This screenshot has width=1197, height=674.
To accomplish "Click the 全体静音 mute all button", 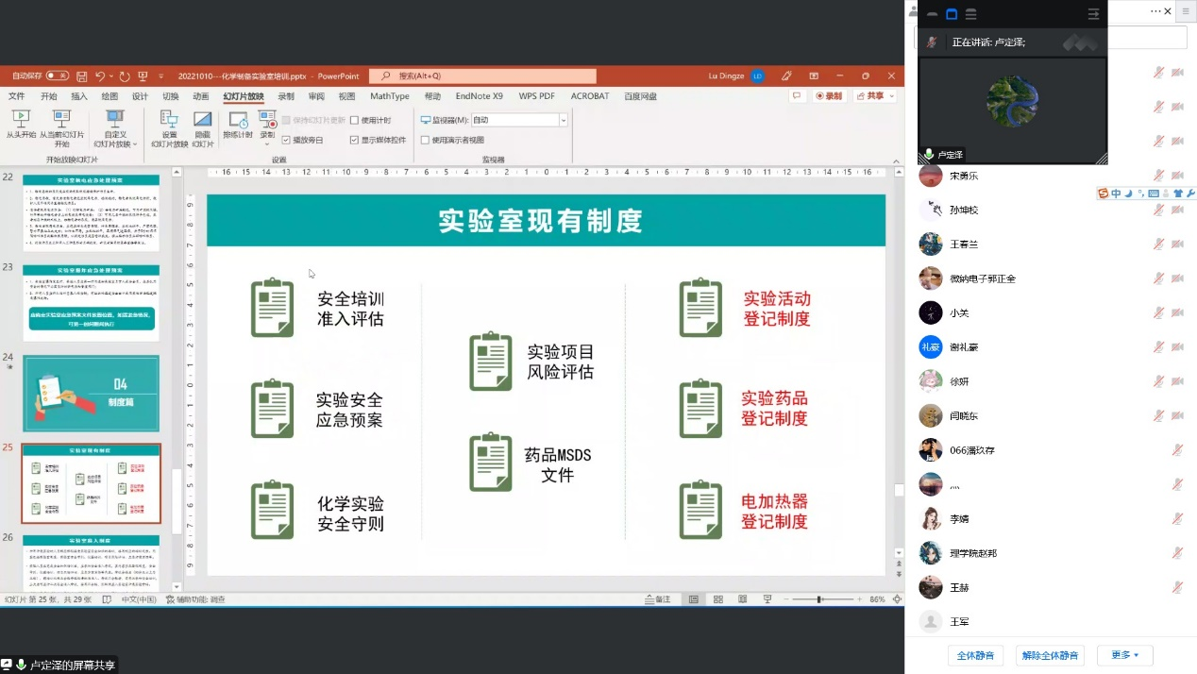I will [975, 655].
